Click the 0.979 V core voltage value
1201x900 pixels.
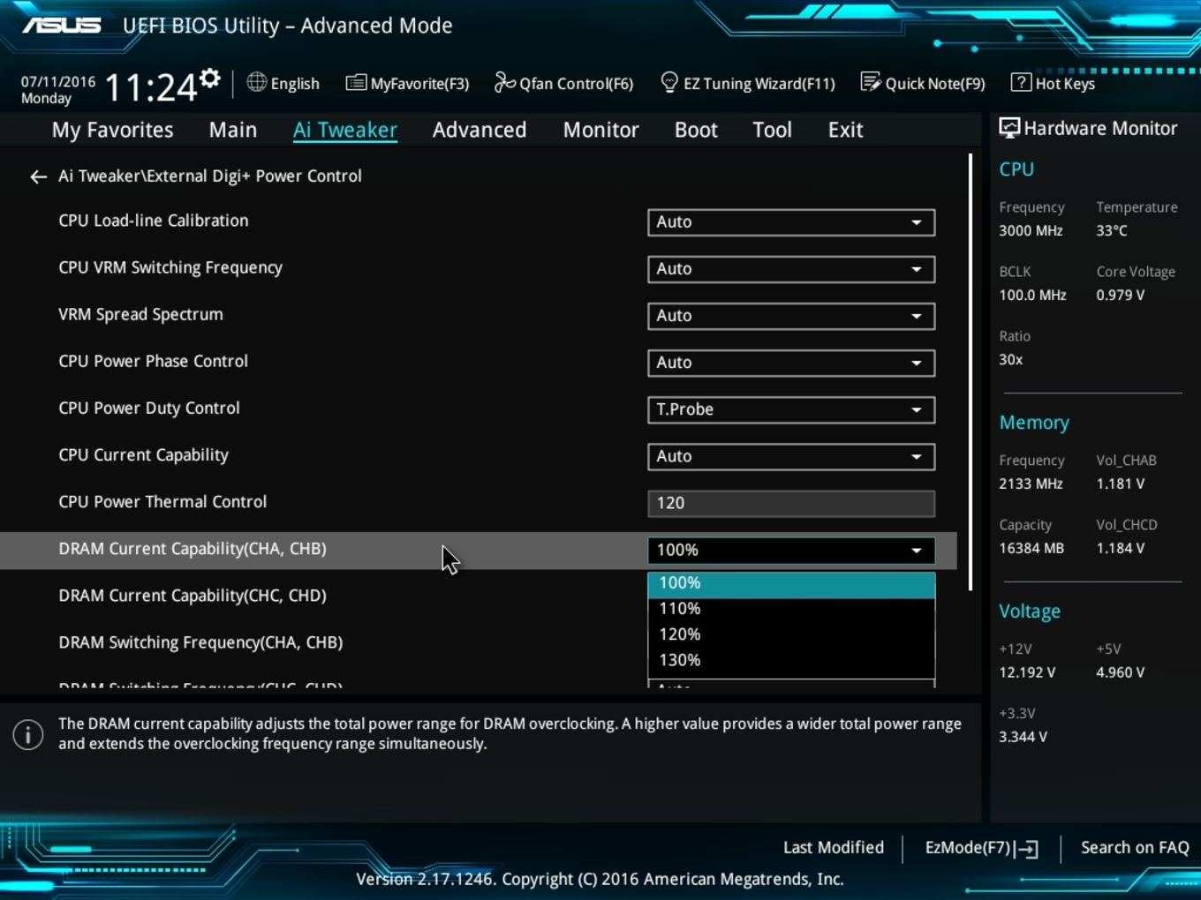[x=1121, y=295]
